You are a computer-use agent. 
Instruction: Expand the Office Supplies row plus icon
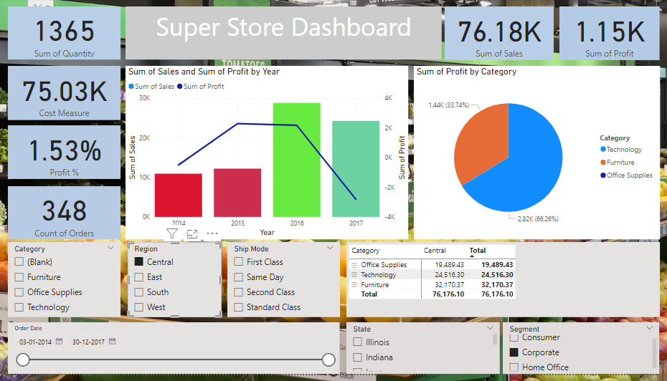354,264
